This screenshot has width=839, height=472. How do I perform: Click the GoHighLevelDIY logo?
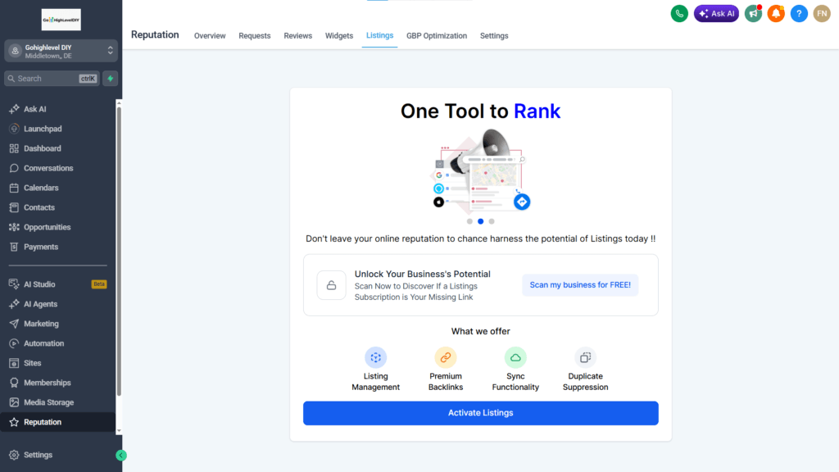coord(61,20)
